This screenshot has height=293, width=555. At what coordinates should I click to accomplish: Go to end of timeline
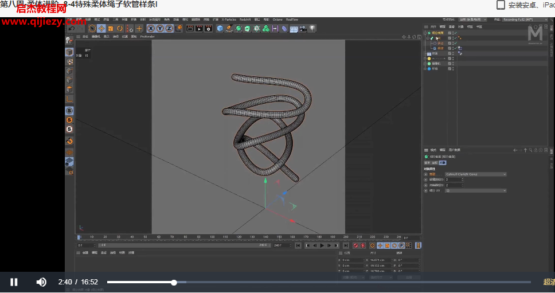(x=346, y=245)
